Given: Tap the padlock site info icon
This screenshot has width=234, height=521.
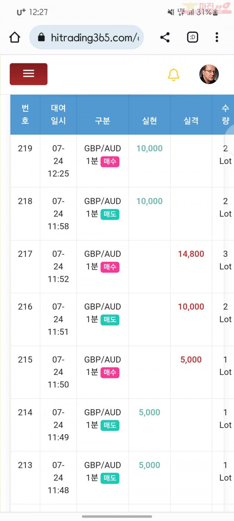Looking at the screenshot, I should [41, 38].
